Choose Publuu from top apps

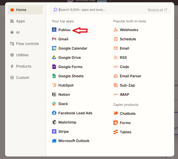click(x=64, y=30)
